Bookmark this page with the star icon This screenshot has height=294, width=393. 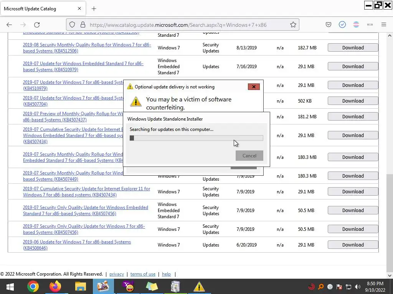point(293,25)
